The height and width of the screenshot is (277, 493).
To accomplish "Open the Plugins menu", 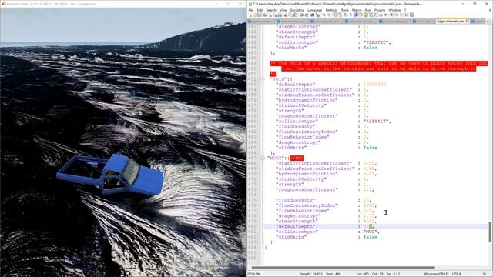I will coord(380,10).
